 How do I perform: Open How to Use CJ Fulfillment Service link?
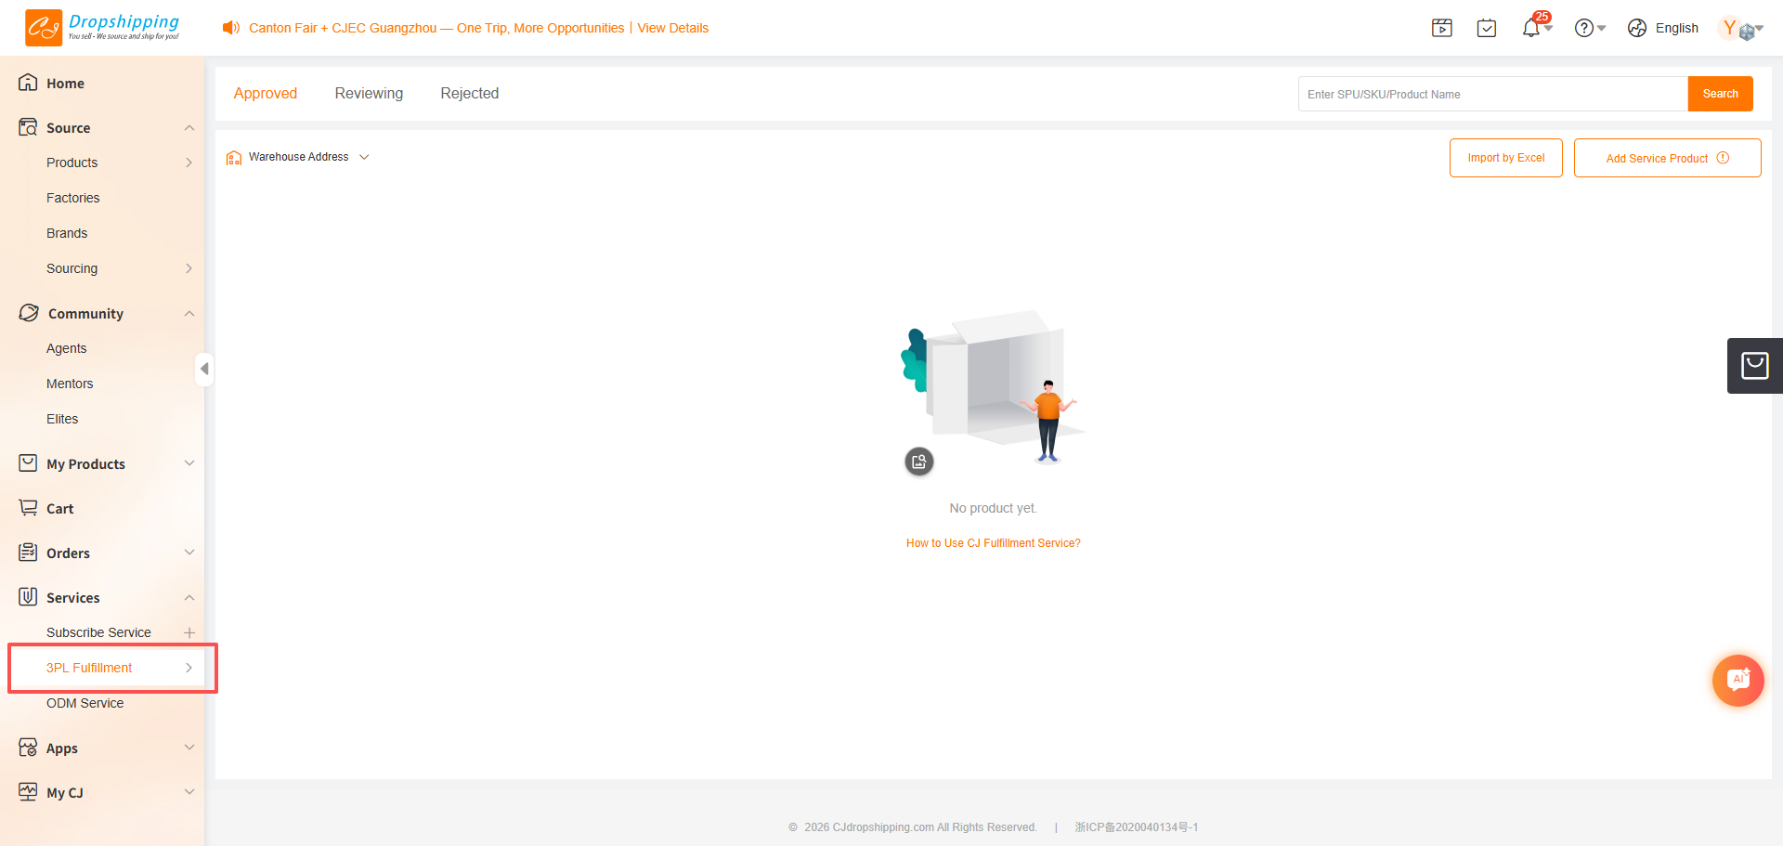point(994,543)
